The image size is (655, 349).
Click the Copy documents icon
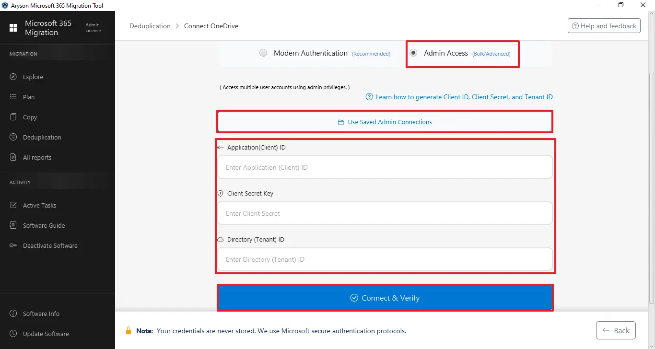[13, 117]
